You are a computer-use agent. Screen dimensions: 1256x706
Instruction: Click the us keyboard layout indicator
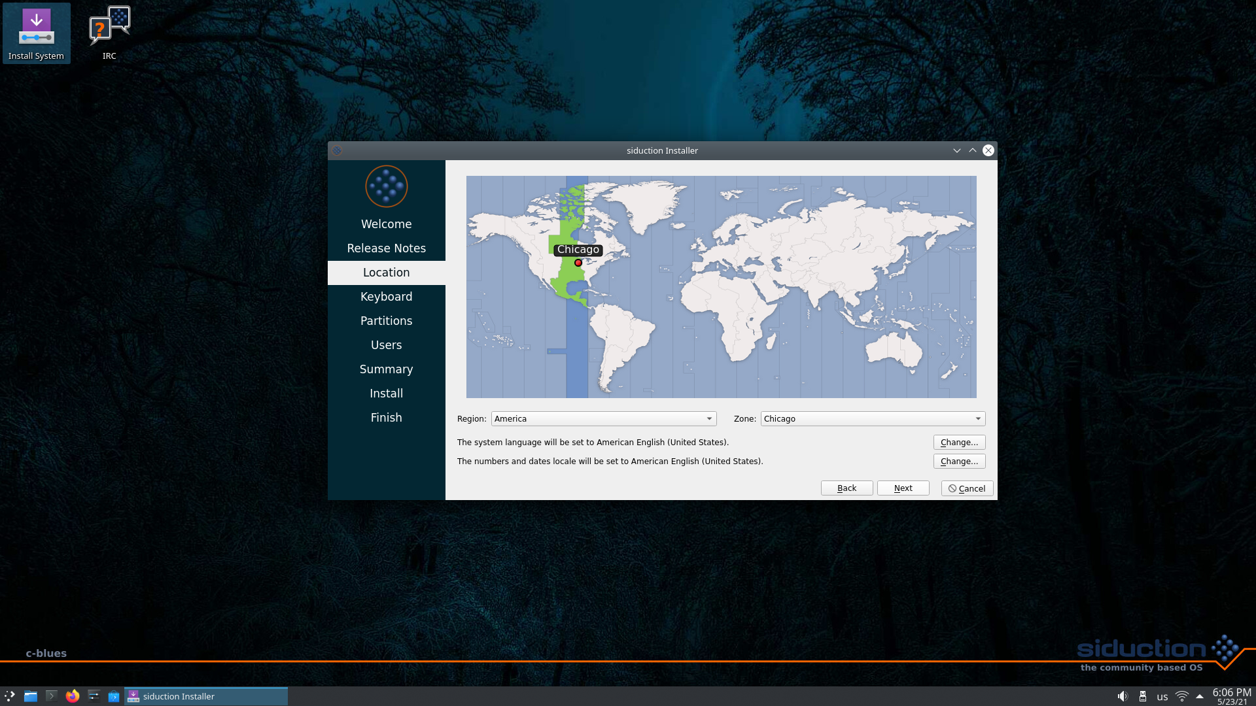pos(1162,697)
